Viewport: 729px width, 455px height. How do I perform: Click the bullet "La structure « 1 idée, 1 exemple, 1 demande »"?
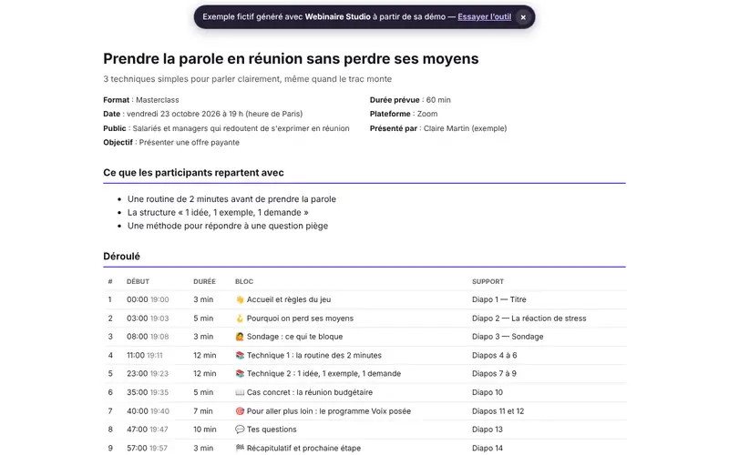coord(218,213)
